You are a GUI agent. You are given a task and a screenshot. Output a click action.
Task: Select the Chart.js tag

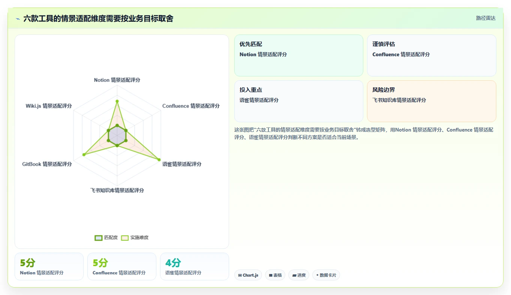(248, 275)
